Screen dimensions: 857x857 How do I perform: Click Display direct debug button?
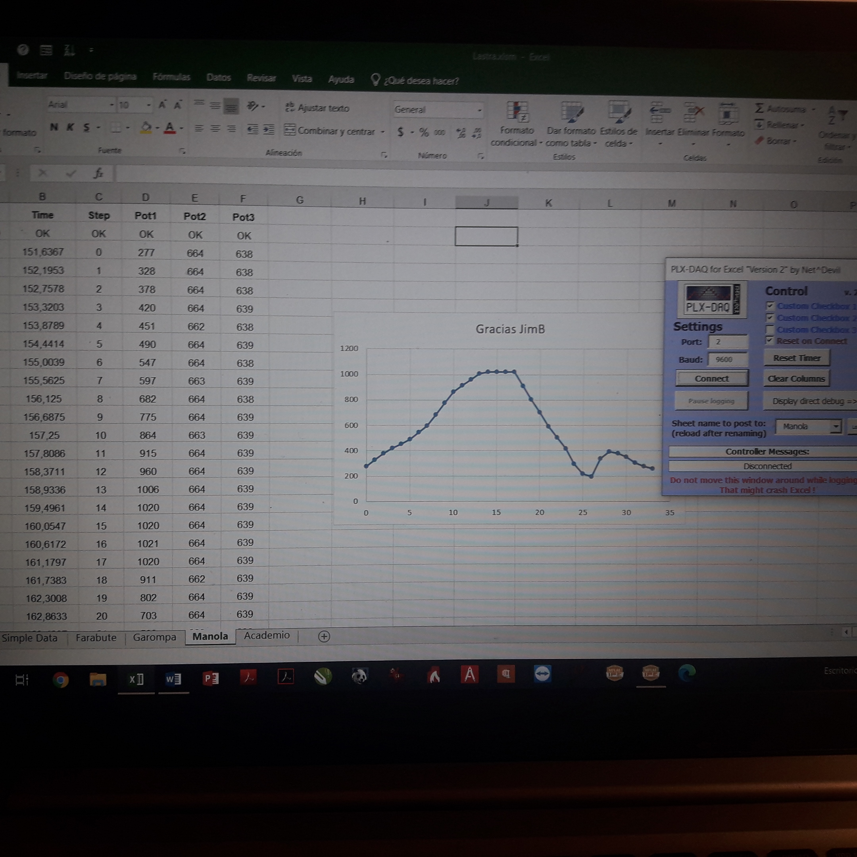click(x=810, y=401)
